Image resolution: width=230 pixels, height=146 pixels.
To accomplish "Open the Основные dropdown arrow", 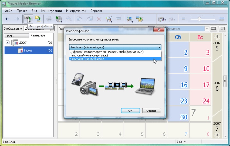I will click(207, 29).
